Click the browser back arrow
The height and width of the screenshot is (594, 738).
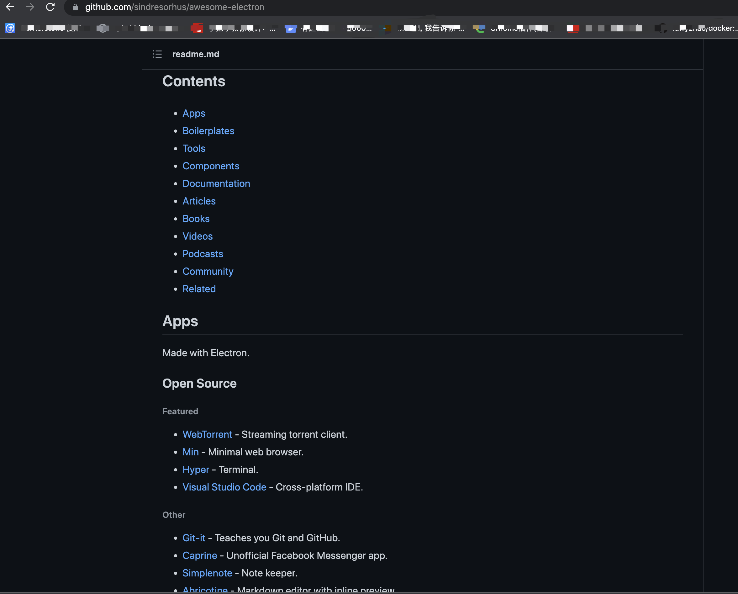click(10, 7)
